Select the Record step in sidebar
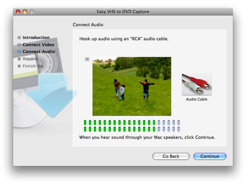Image resolution: width=246 pixels, height=184 pixels. (30, 59)
